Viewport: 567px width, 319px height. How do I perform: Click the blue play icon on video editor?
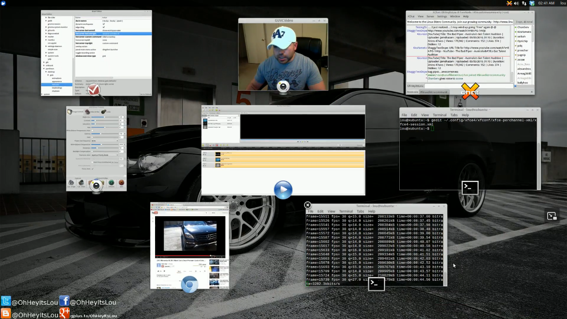click(x=283, y=190)
